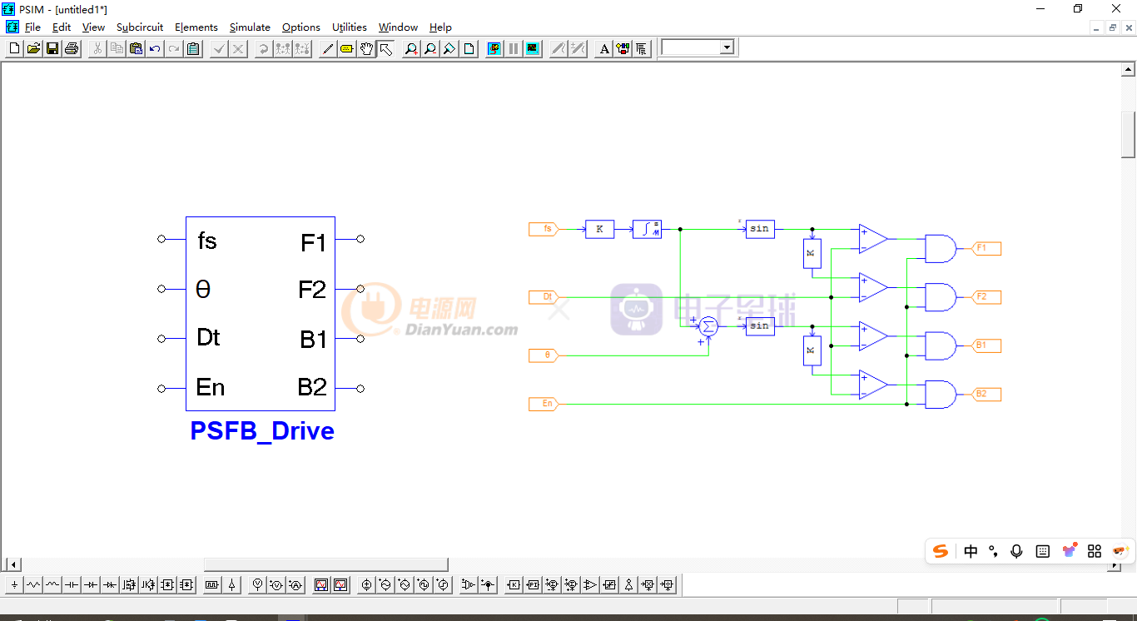Run the PSIM simulation

click(x=494, y=49)
